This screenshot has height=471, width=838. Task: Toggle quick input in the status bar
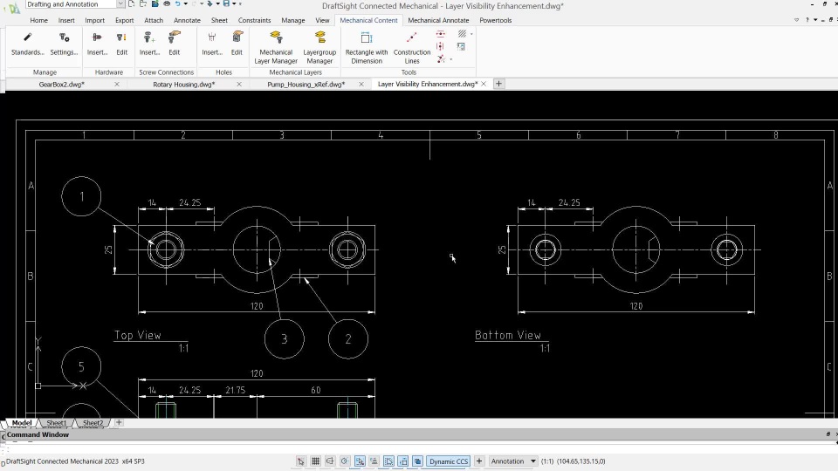[x=403, y=461]
